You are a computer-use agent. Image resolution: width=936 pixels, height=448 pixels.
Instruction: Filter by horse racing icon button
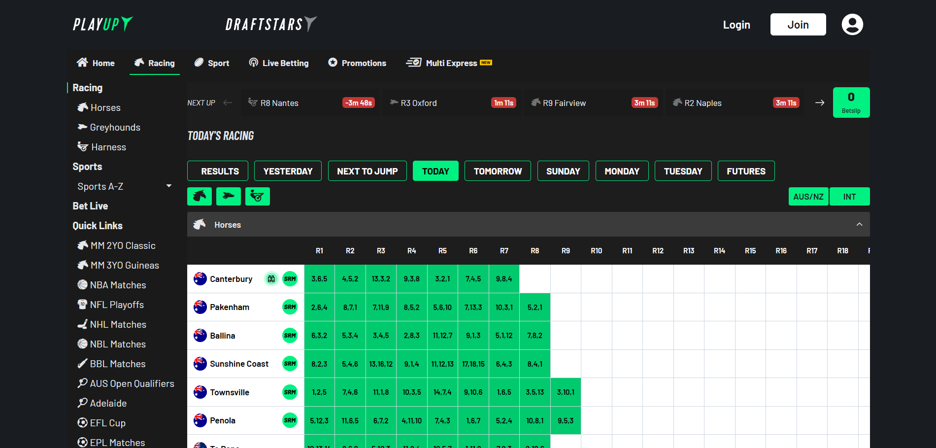tap(200, 197)
